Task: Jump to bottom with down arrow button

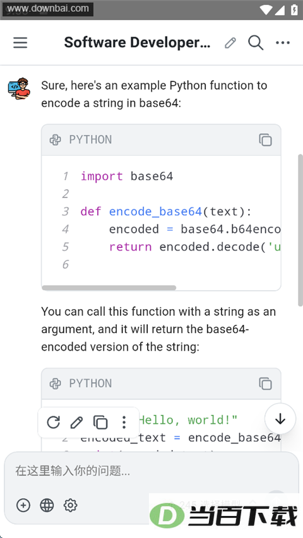Action: tap(280, 419)
